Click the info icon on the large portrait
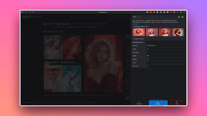The height and width of the screenshot is (116, 207). tap(121, 91)
